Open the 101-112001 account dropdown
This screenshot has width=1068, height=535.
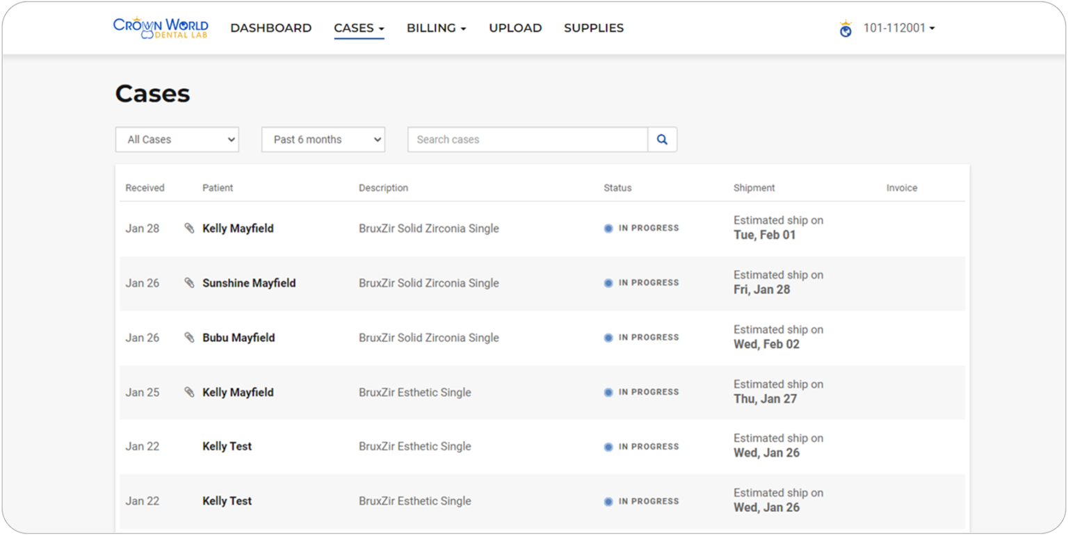click(x=898, y=28)
